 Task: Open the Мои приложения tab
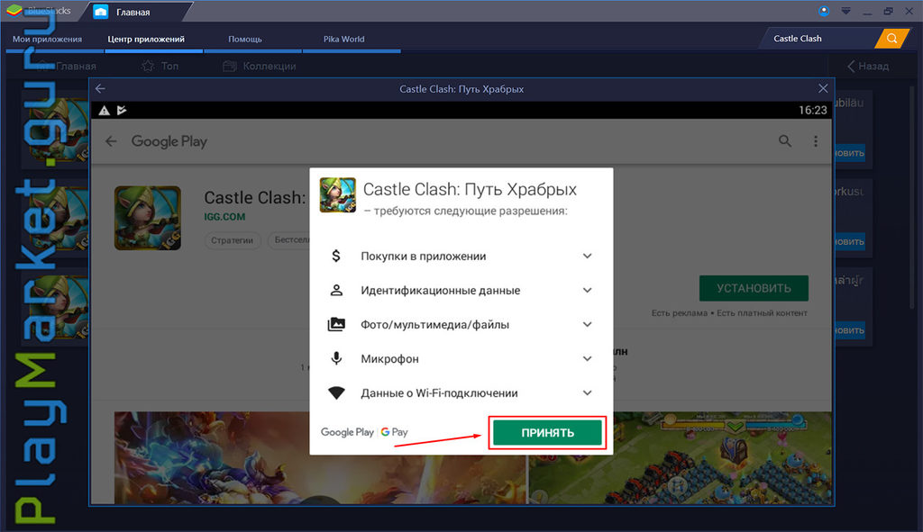point(47,39)
